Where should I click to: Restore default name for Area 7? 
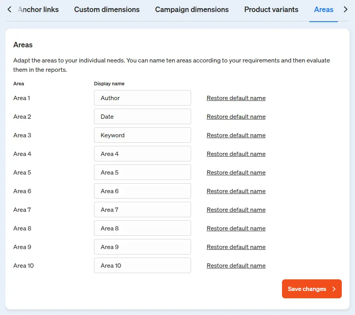pyautogui.click(x=236, y=210)
